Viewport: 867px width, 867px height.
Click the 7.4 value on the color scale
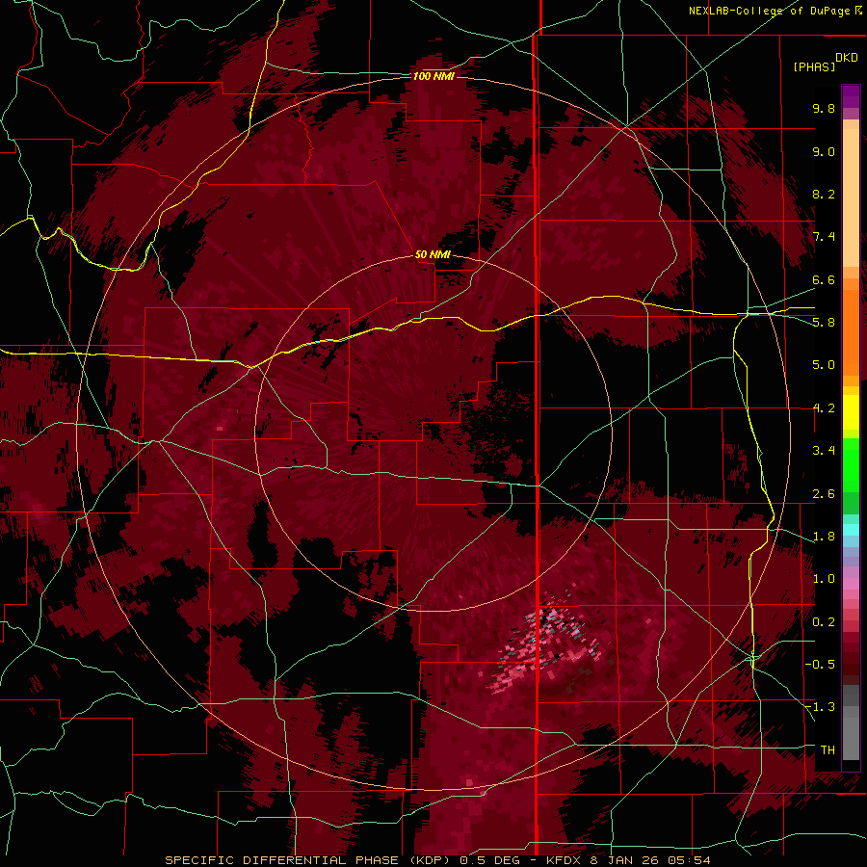[x=824, y=237]
